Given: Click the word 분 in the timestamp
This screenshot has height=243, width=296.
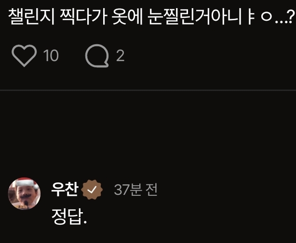Looking at the screenshot, I should pyautogui.click(x=135, y=190).
